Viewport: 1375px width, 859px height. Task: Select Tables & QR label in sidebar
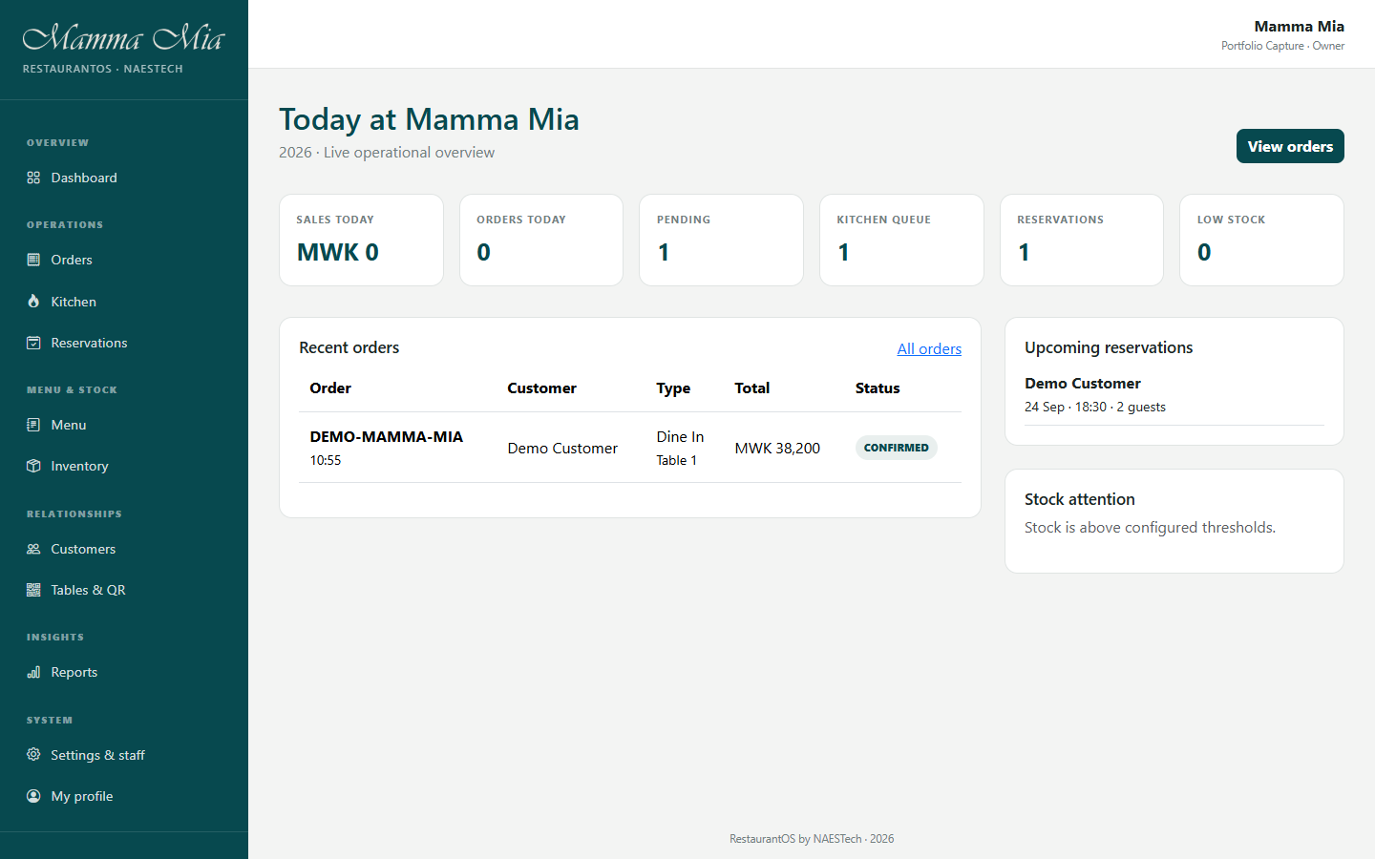(x=88, y=590)
